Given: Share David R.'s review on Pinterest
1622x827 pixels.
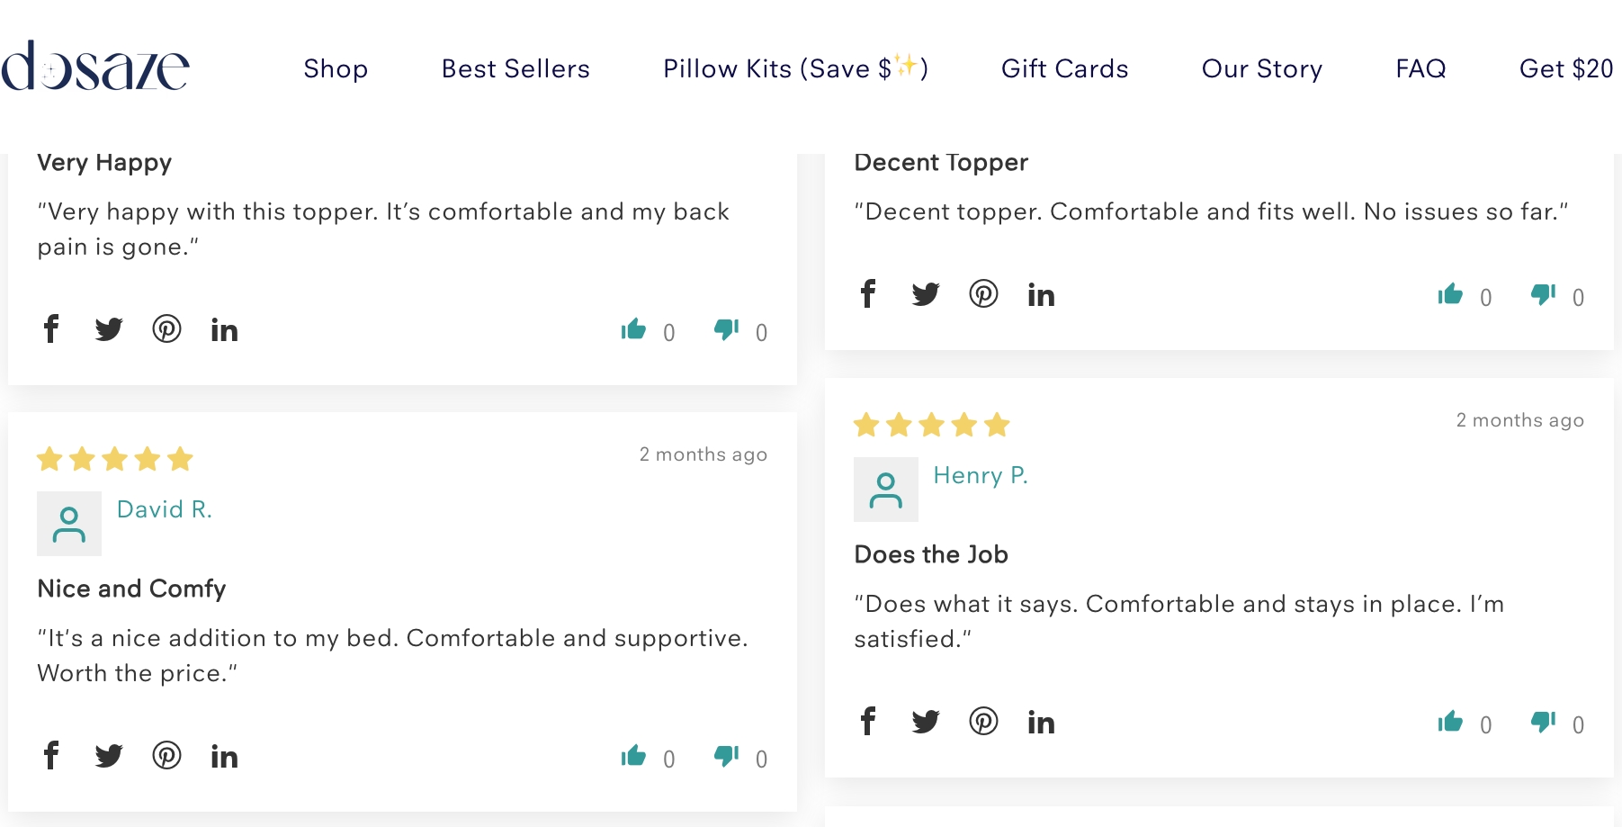Looking at the screenshot, I should pos(166,756).
